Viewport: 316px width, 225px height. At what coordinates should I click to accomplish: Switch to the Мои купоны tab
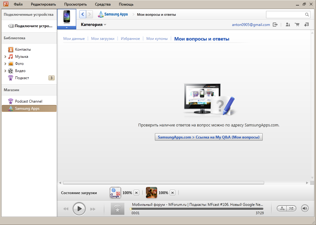point(157,39)
